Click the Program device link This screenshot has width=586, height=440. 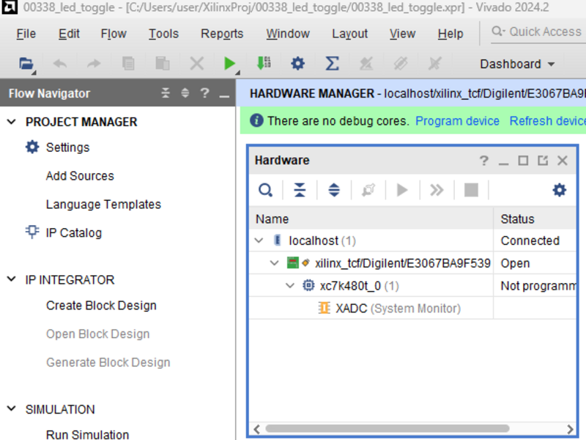(x=457, y=121)
